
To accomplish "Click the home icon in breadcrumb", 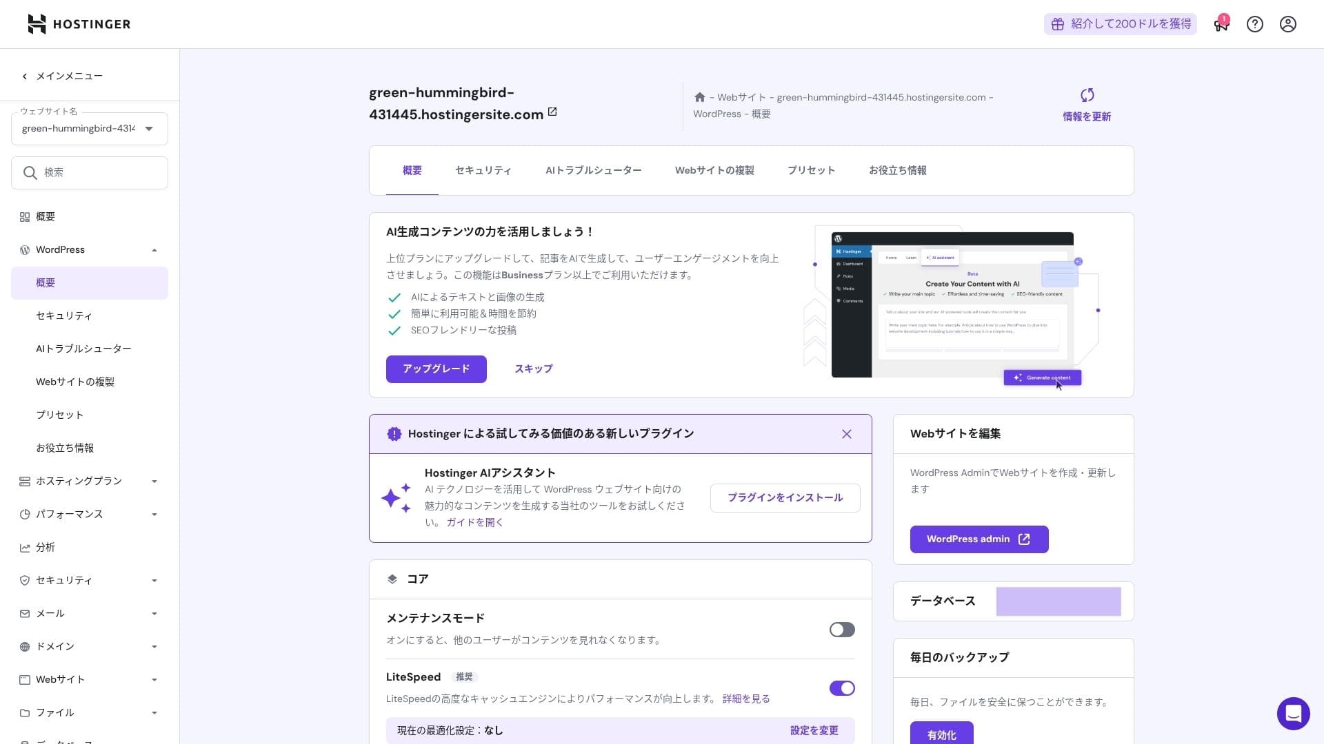I will click(x=700, y=97).
